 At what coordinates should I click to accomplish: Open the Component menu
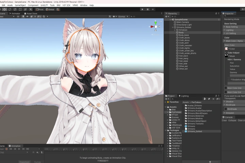[33, 5]
